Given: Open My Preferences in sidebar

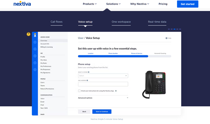Looking at the screenshot, I should pos(46,66).
